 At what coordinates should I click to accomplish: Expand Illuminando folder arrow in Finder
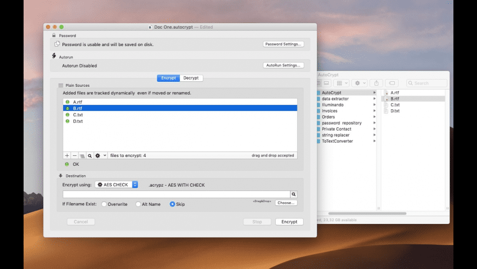pos(374,105)
